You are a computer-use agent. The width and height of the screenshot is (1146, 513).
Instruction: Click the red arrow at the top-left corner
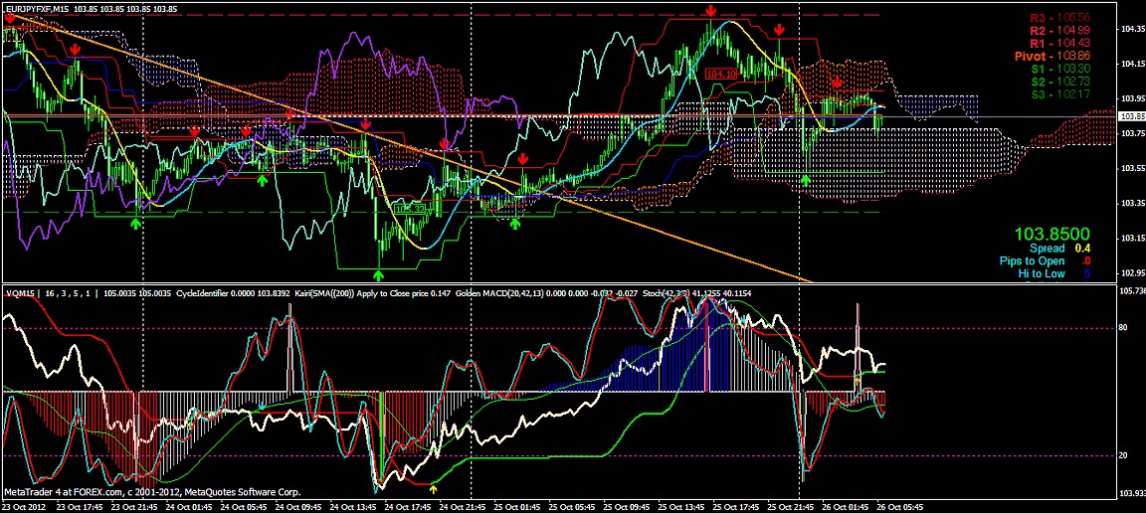coord(10,18)
